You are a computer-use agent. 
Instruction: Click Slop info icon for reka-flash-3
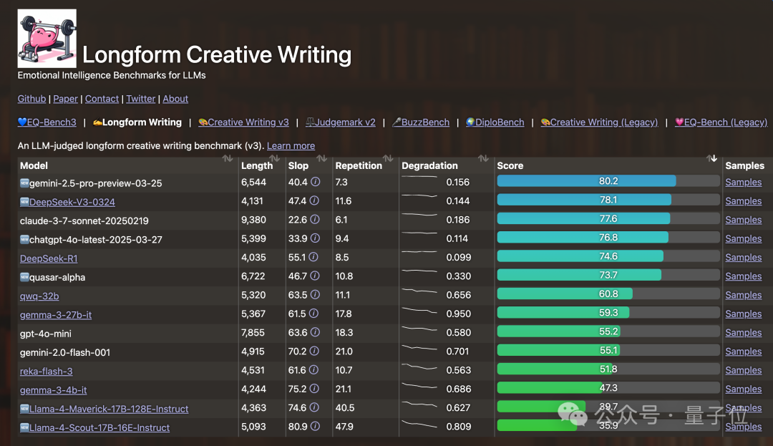[x=313, y=369]
